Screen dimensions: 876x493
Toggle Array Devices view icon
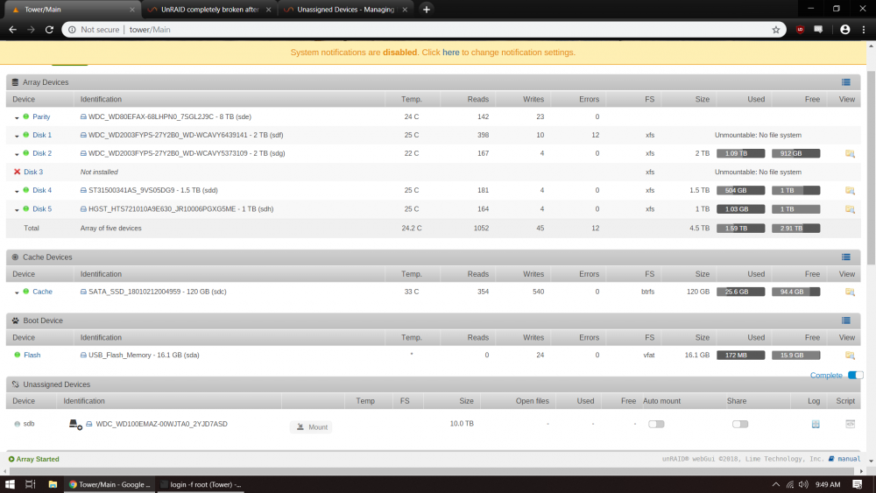846,82
